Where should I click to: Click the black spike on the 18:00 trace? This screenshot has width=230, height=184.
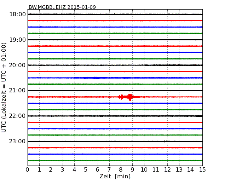click(114, 14)
